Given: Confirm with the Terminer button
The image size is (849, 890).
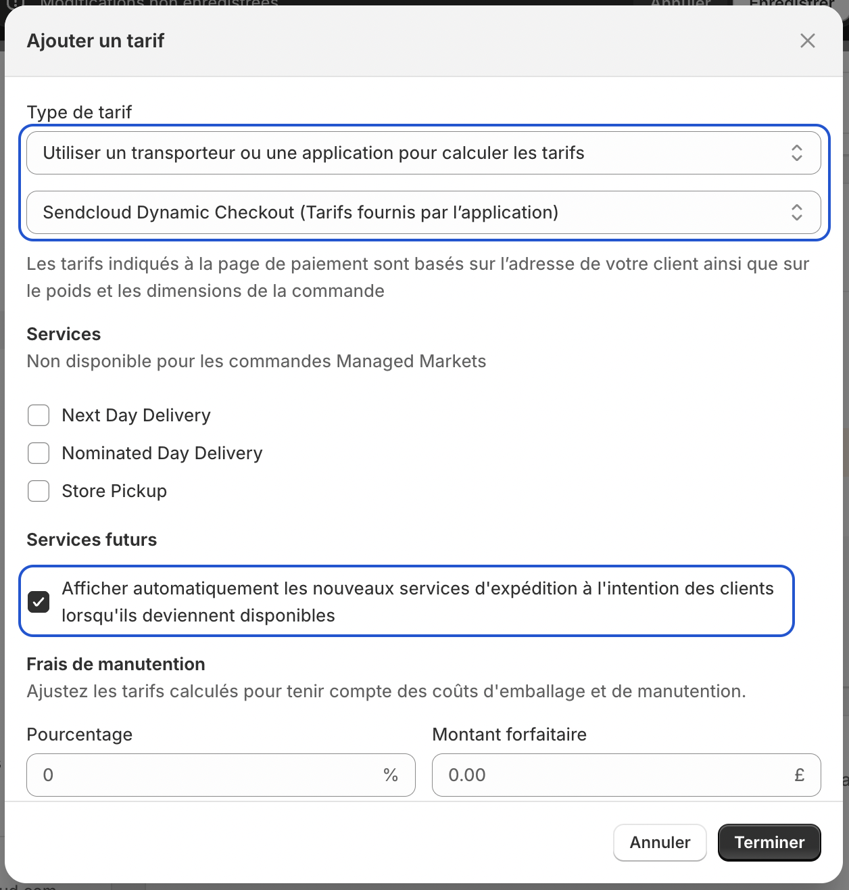Looking at the screenshot, I should [x=769, y=843].
